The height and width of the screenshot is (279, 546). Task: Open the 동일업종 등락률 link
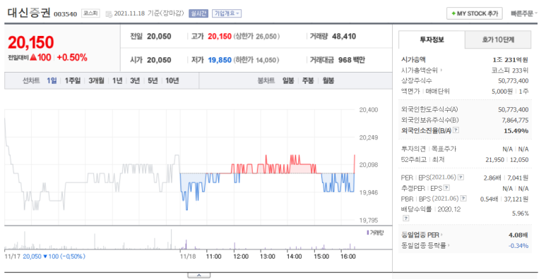pyautogui.click(x=425, y=245)
